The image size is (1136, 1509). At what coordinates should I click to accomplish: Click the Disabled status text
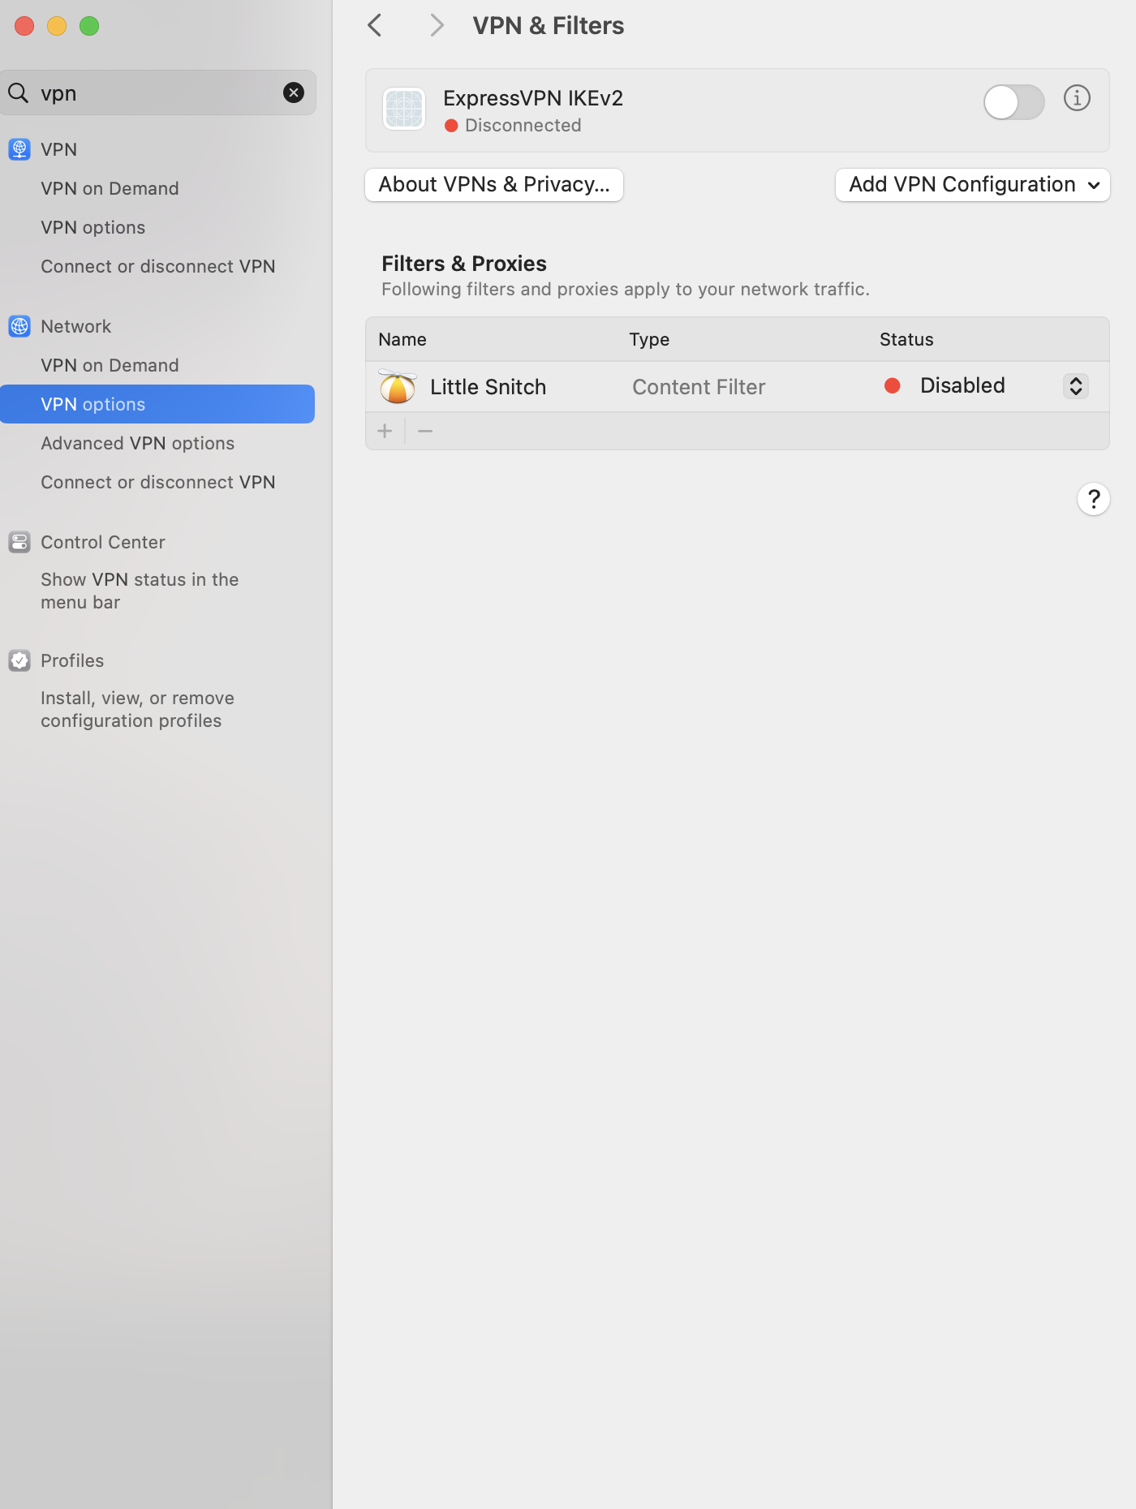pos(962,385)
